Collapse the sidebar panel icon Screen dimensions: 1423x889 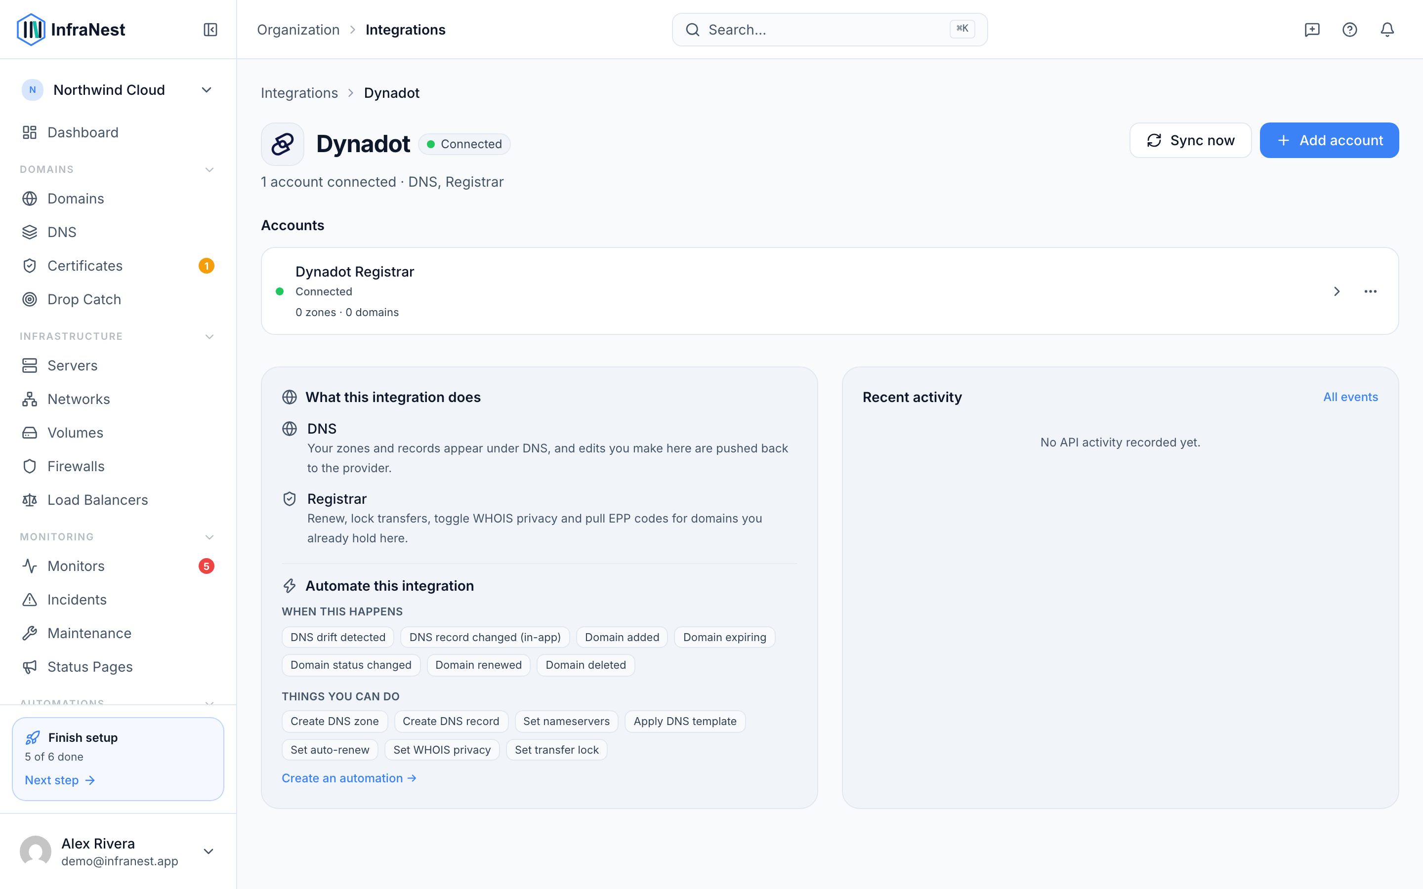[x=210, y=30]
